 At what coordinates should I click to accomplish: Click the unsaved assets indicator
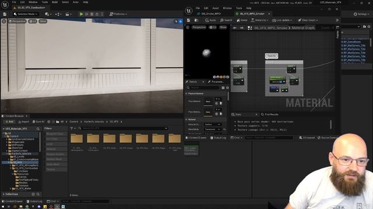click(x=307, y=138)
